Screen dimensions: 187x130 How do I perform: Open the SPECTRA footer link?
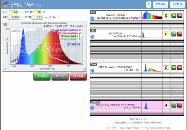135,119
